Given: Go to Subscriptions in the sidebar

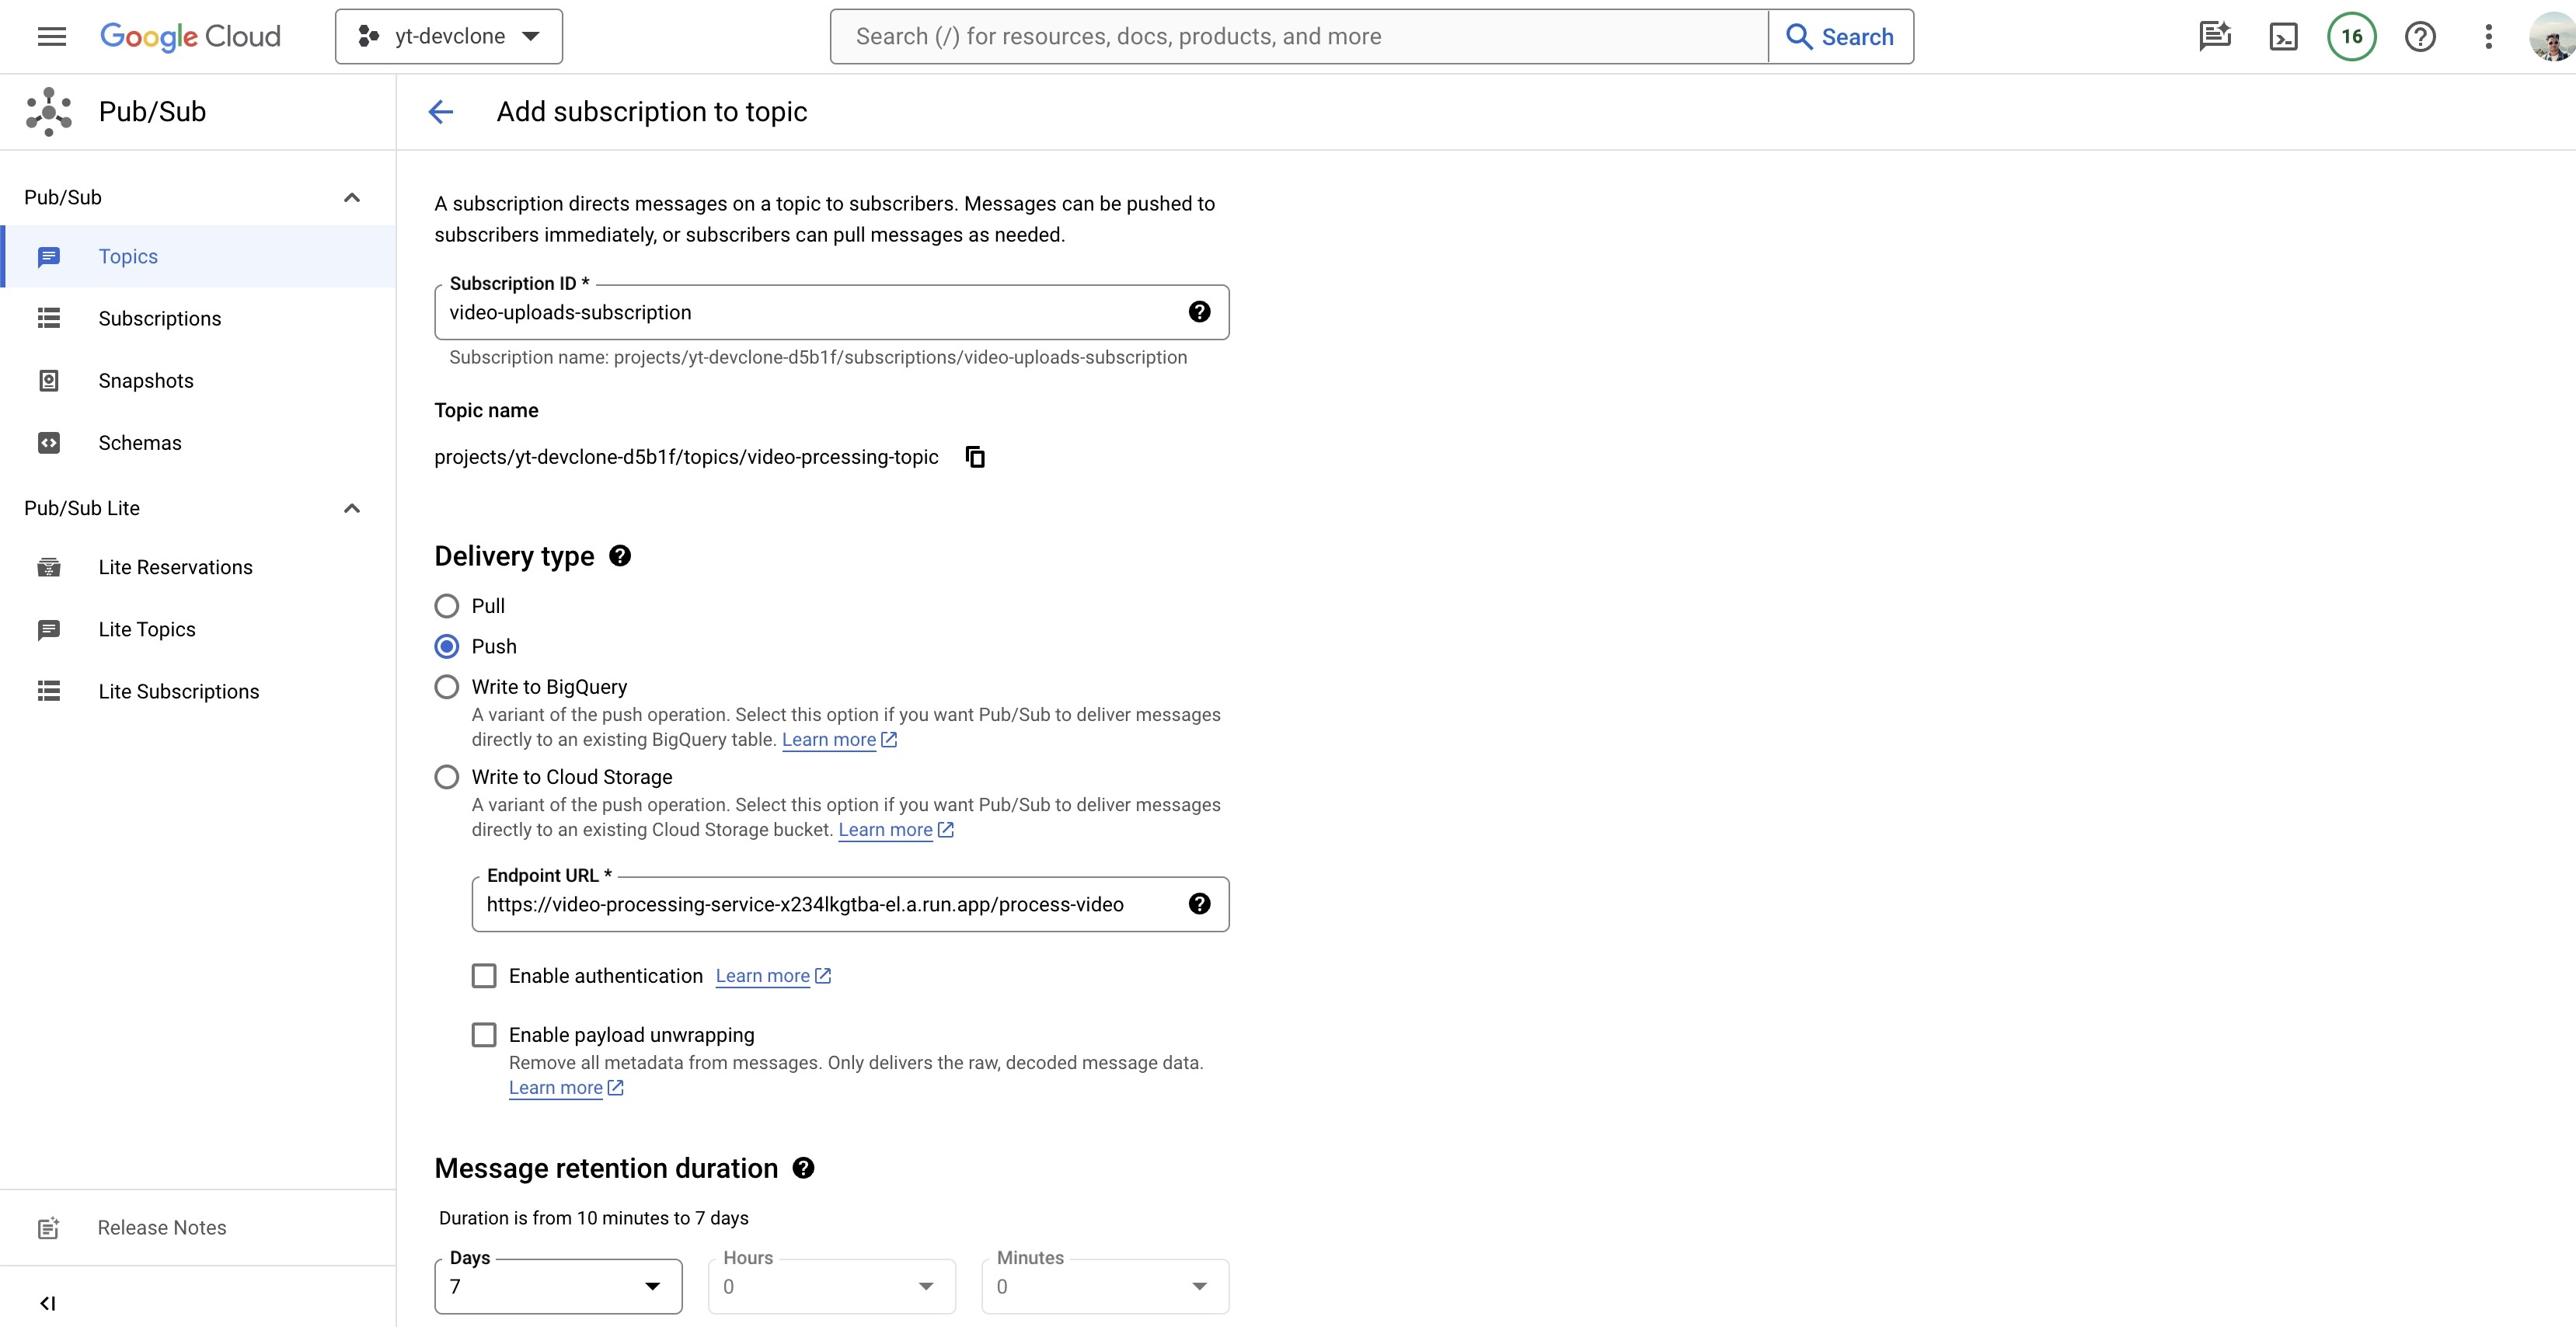Looking at the screenshot, I should [x=159, y=319].
